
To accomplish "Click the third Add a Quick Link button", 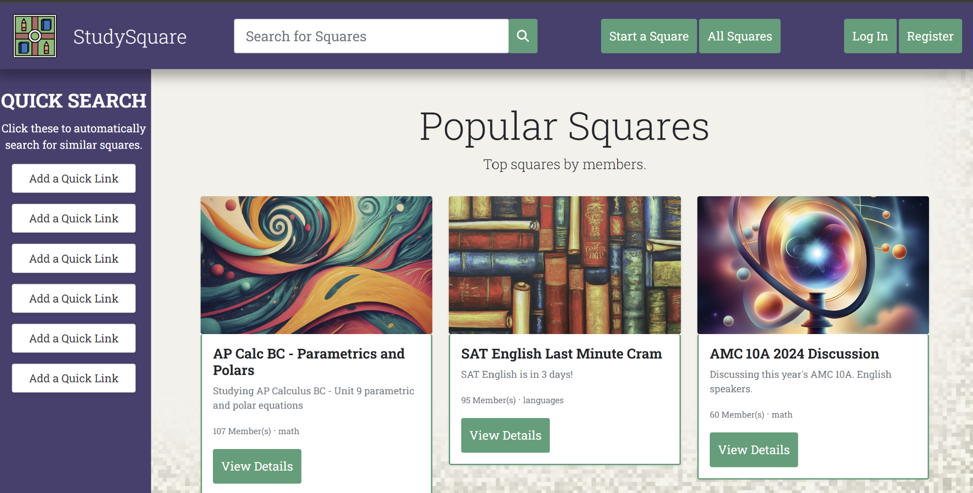I will [x=74, y=258].
